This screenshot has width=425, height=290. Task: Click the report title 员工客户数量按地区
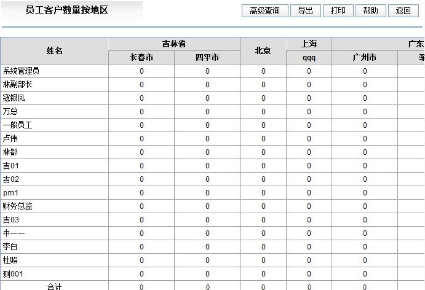67,10
